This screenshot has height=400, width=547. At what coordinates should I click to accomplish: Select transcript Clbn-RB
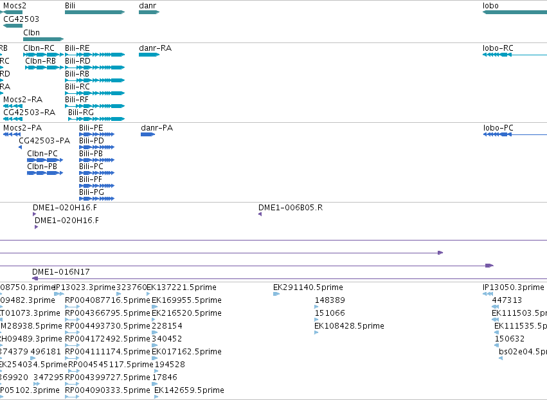44,68
